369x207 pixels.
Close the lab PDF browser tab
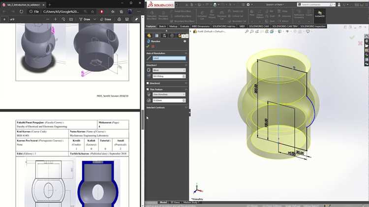(43, 5)
